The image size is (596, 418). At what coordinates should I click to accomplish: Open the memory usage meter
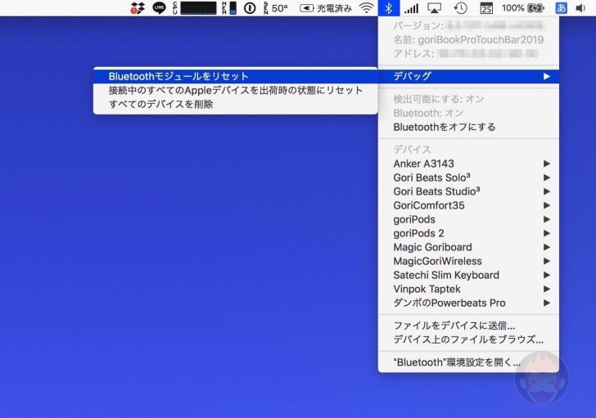[229, 8]
